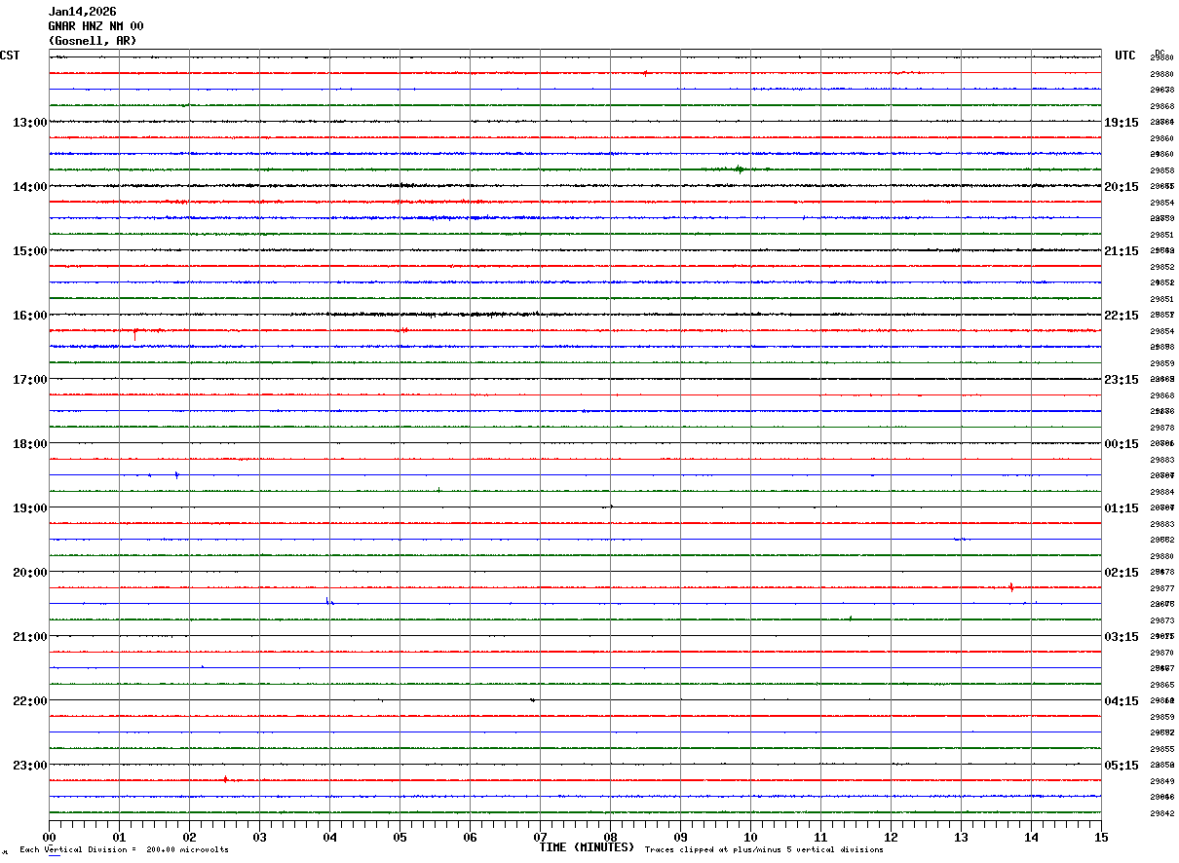Click the DC offset value 29878
This screenshot has height=863, width=1179.
point(1161,428)
